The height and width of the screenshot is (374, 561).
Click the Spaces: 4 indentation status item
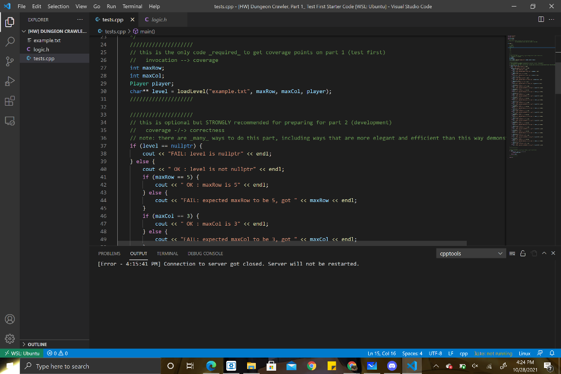[x=412, y=353]
